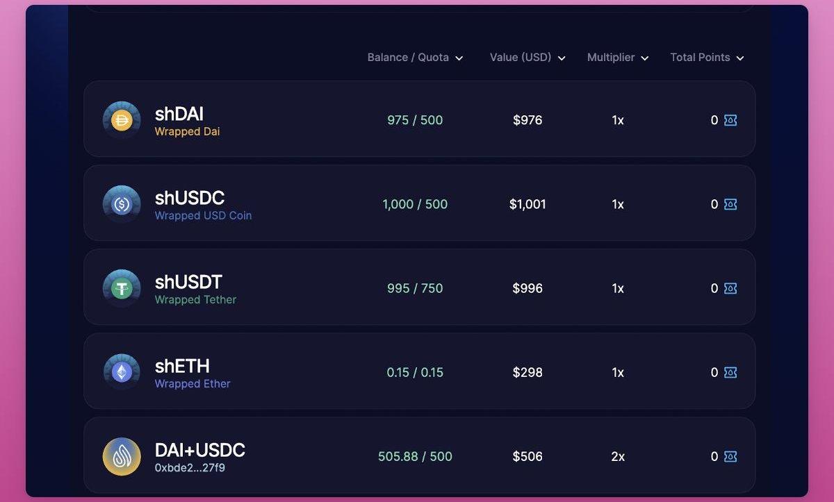This screenshot has width=834, height=502.
Task: Click the shUSDC token coin icon
Action: coord(122,204)
